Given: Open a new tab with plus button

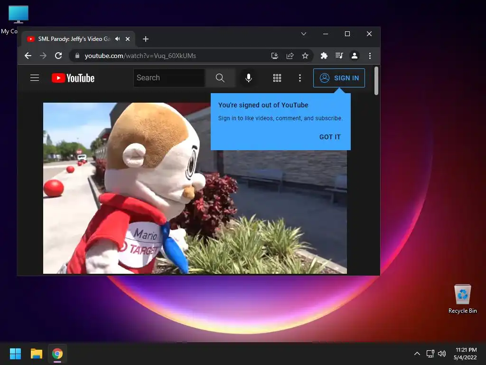Looking at the screenshot, I should [x=146, y=39].
